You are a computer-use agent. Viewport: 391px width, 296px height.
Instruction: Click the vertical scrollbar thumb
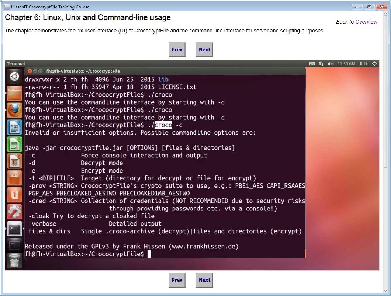click(x=386, y=92)
